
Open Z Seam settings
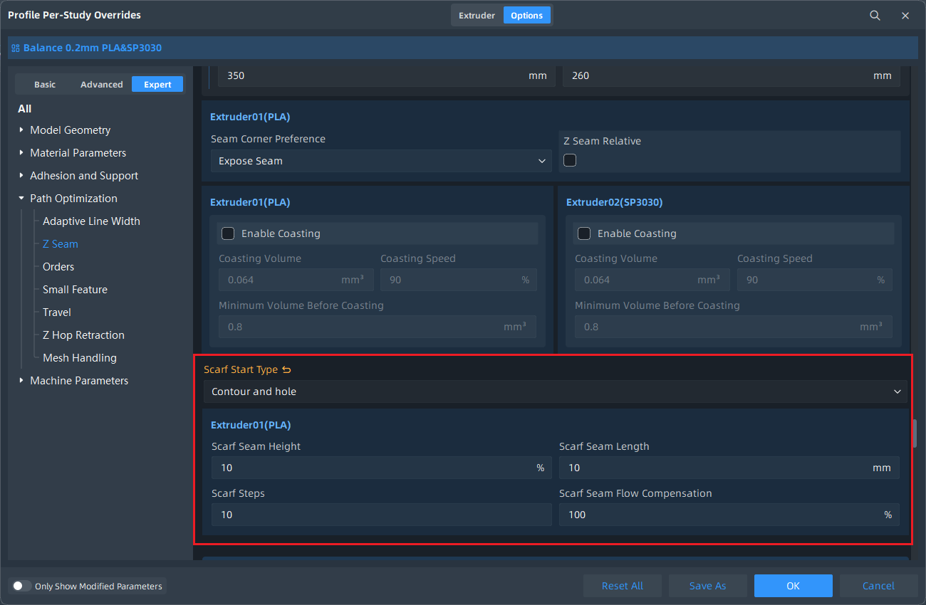[x=61, y=244]
